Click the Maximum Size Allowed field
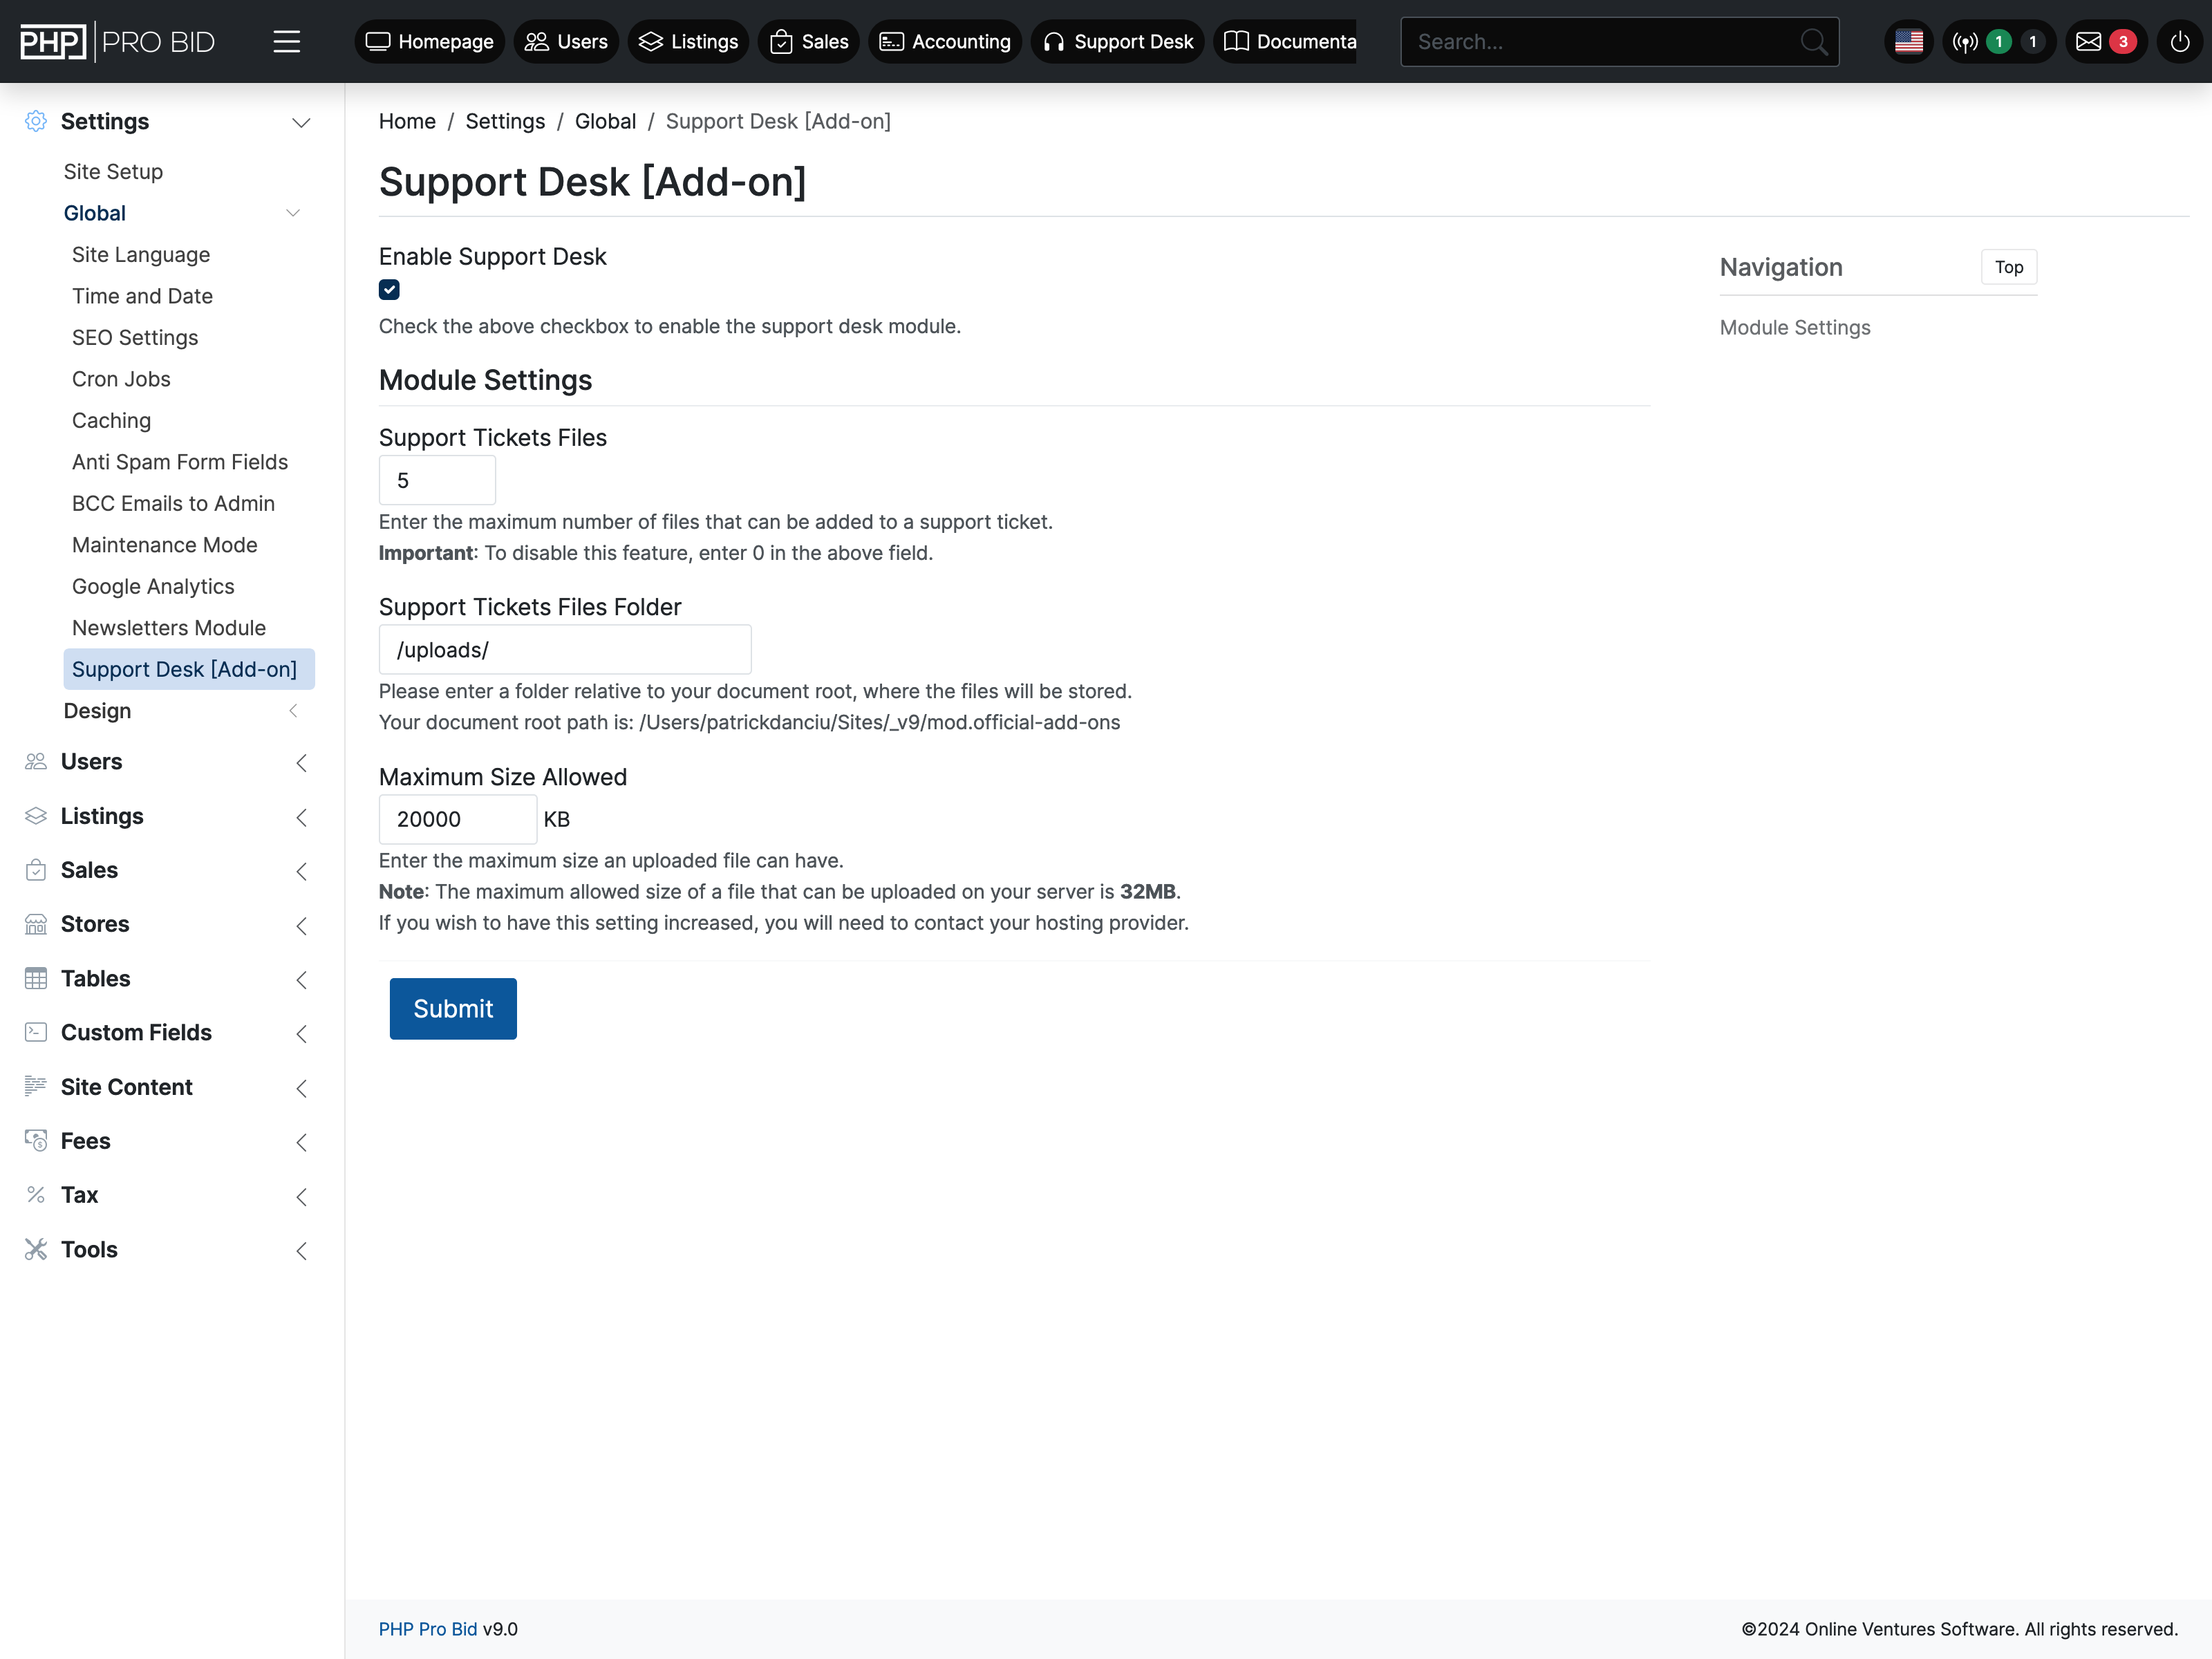This screenshot has width=2212, height=1659. tap(457, 819)
